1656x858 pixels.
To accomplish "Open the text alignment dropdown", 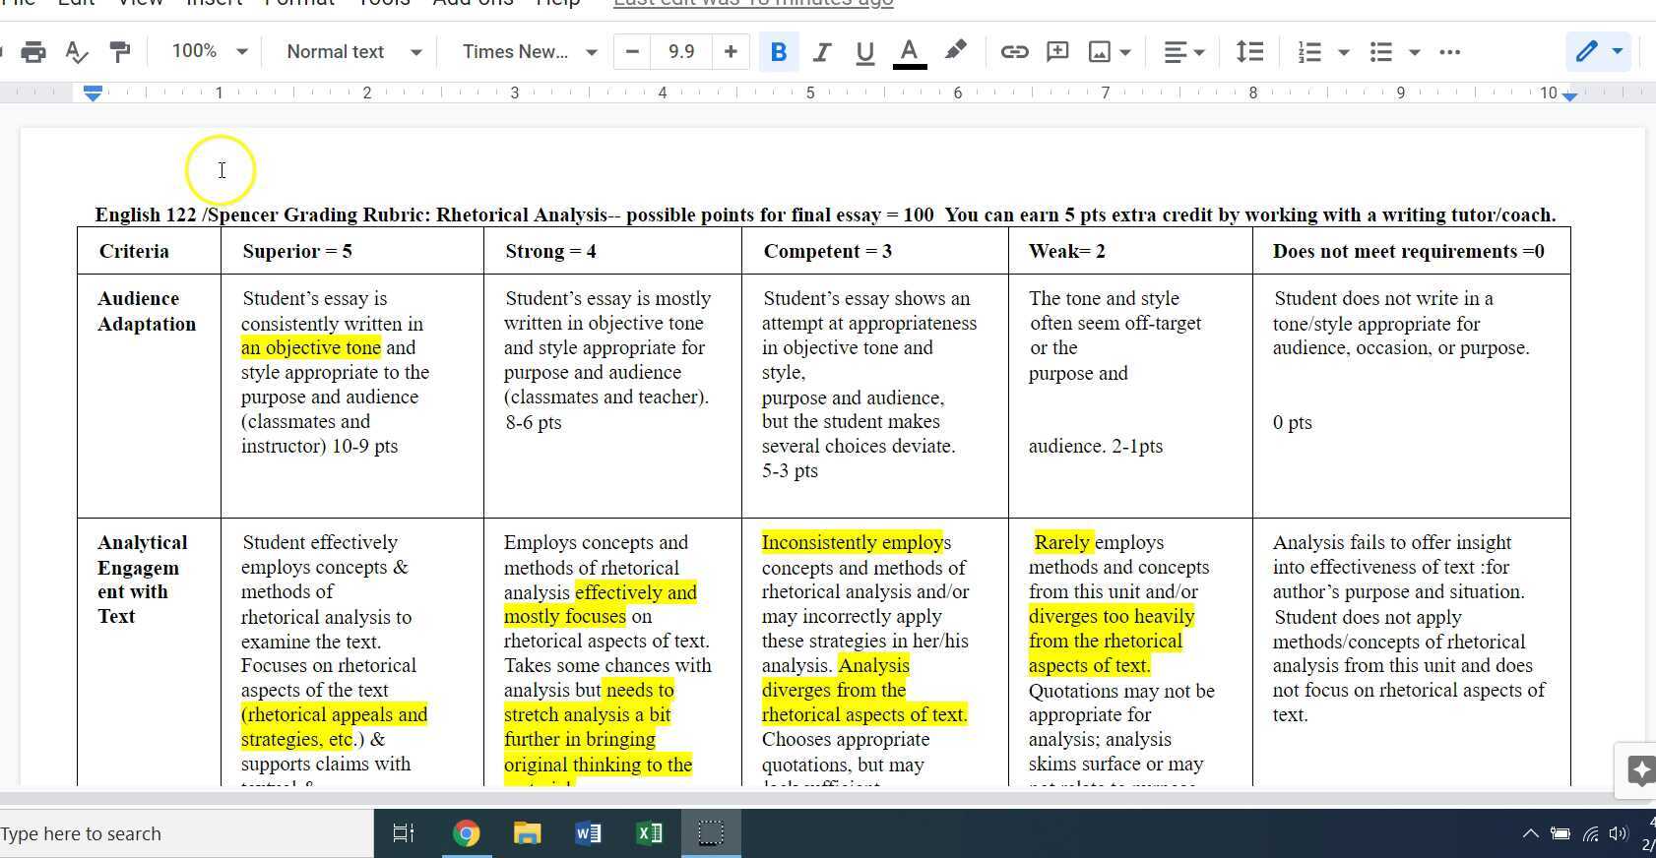I will [1183, 52].
